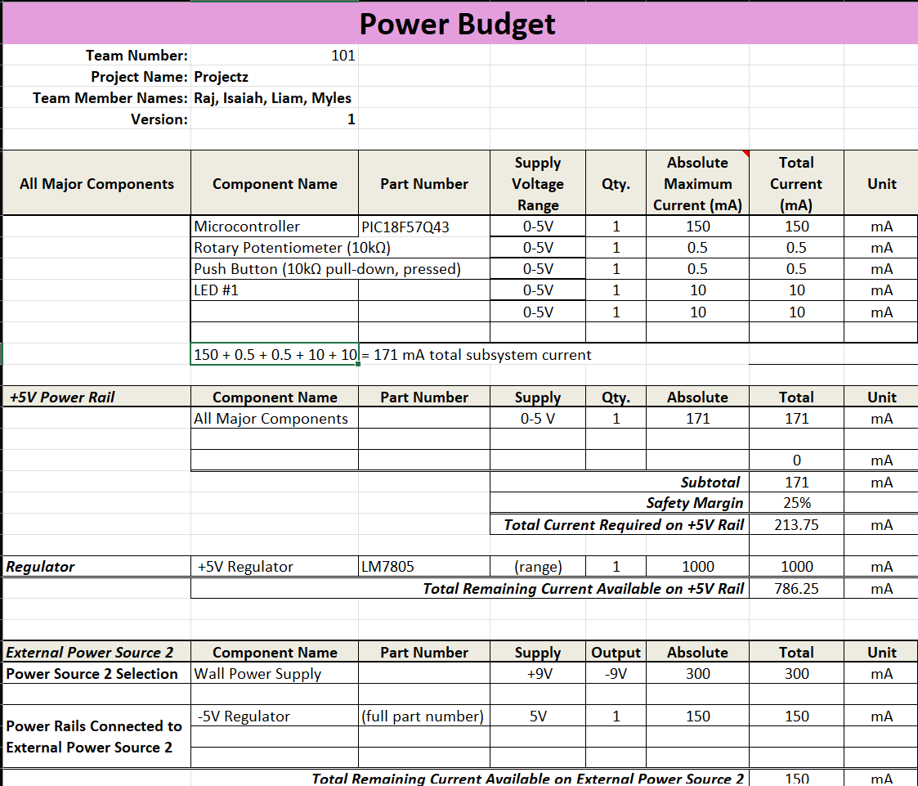Click the fill handle of the selected formula cell
Viewport: 918px width, 786px height.
pos(358,365)
